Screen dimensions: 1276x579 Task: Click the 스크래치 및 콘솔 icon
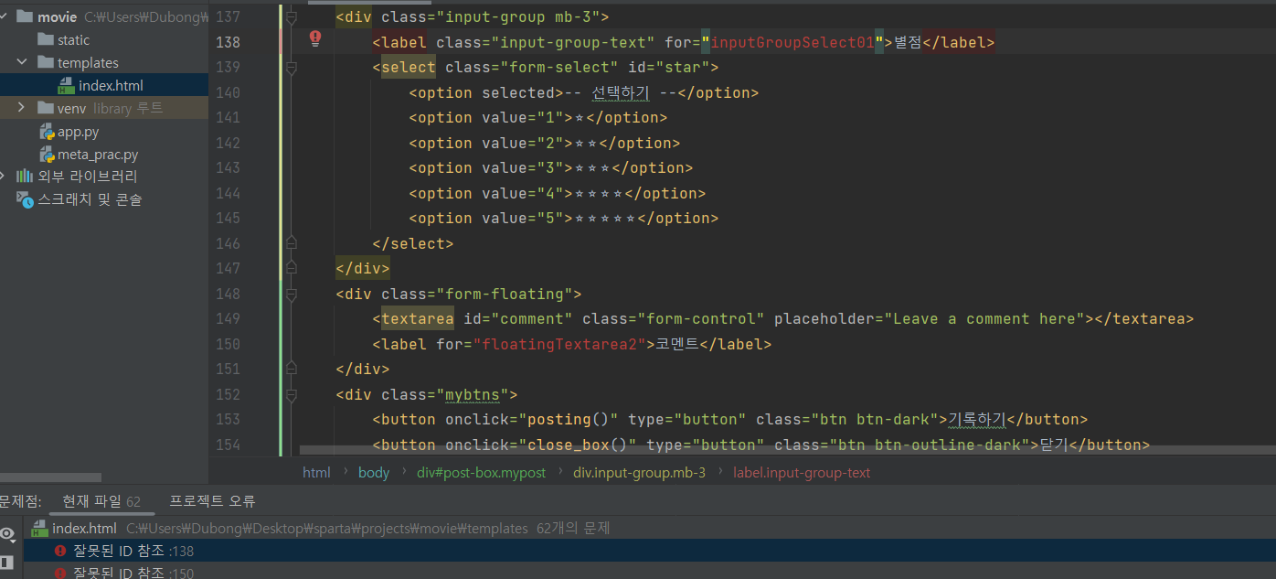(25, 199)
